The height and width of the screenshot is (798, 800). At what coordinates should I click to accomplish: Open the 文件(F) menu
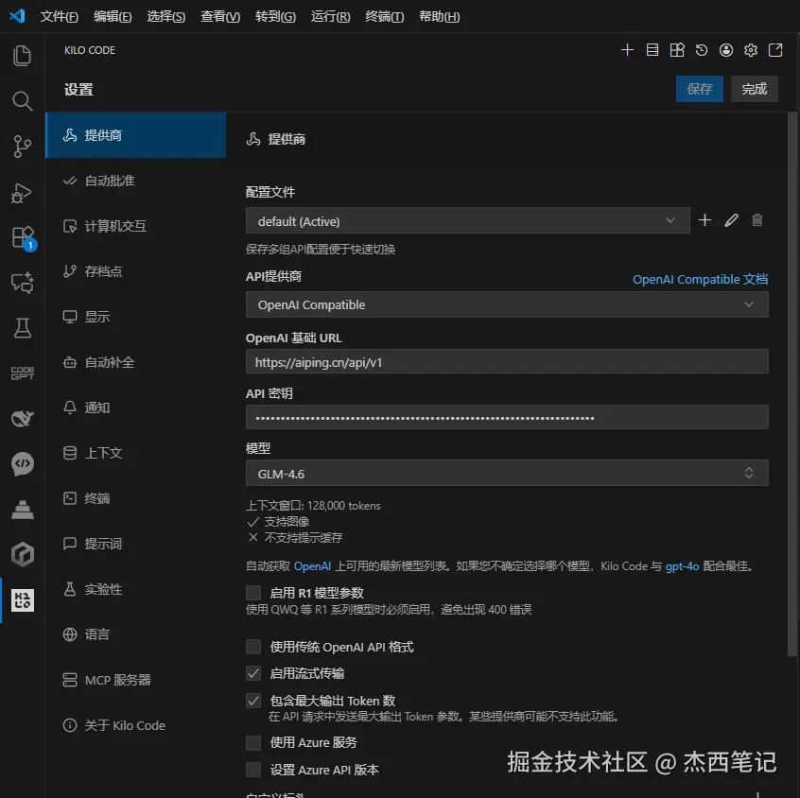60,16
